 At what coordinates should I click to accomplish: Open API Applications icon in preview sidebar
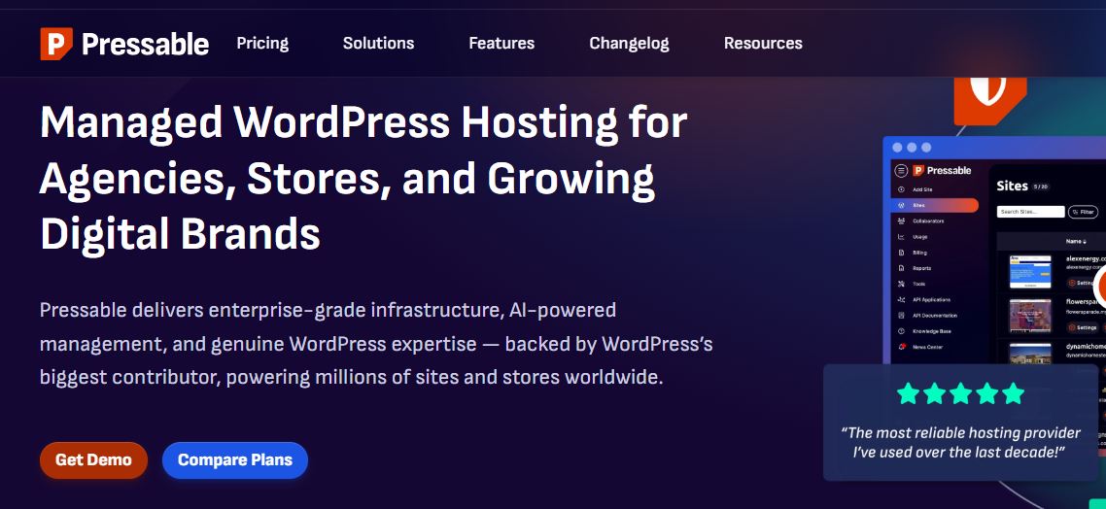pos(902,299)
